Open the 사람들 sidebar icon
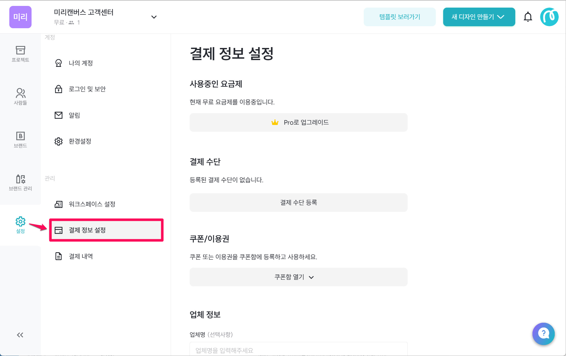 (x=20, y=96)
